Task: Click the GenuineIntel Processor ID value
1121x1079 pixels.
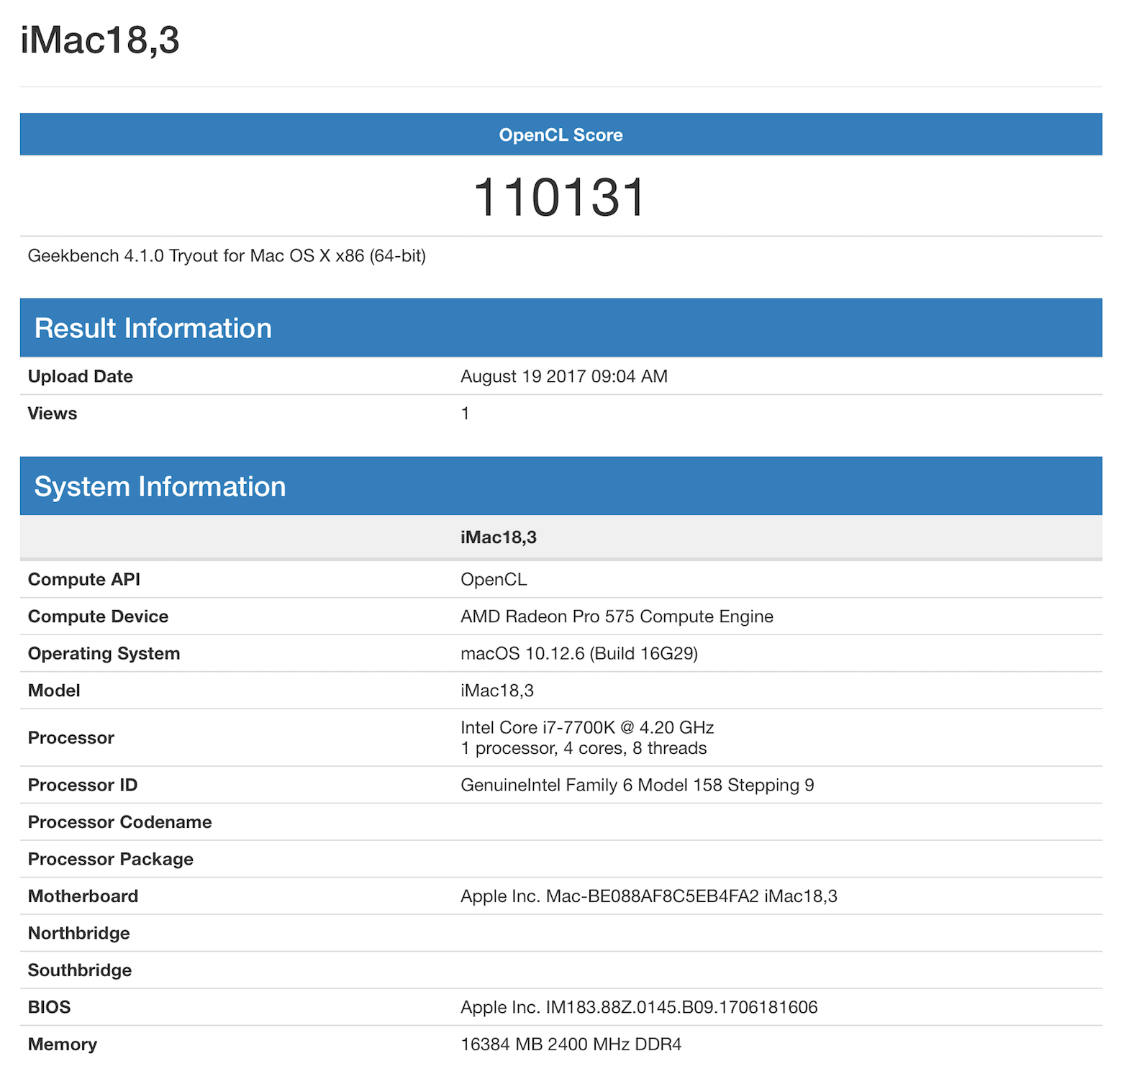Action: pyautogui.click(x=637, y=785)
